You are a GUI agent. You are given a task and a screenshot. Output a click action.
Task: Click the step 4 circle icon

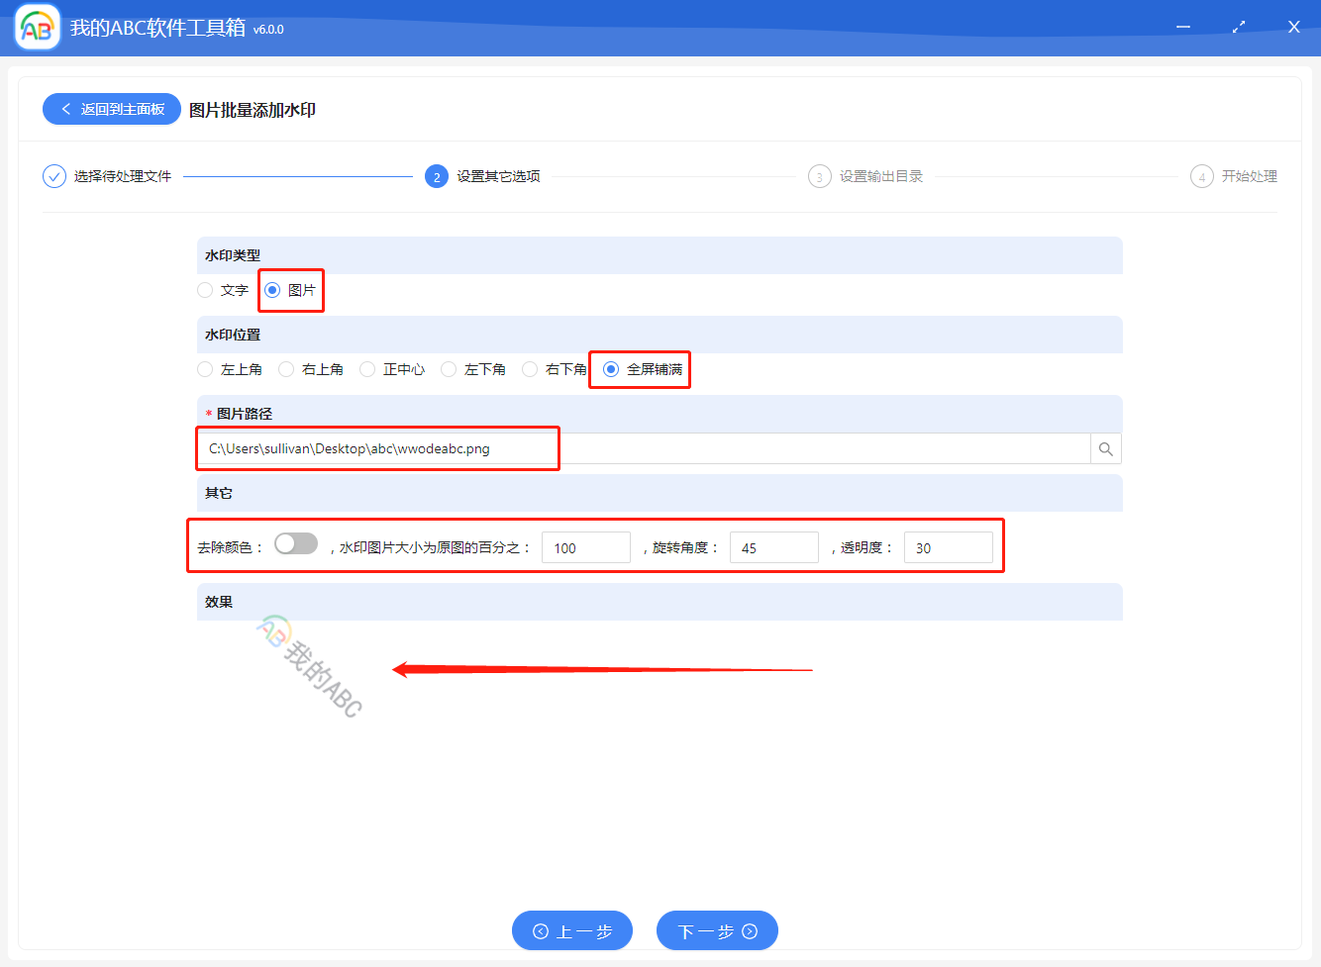pos(1201,176)
